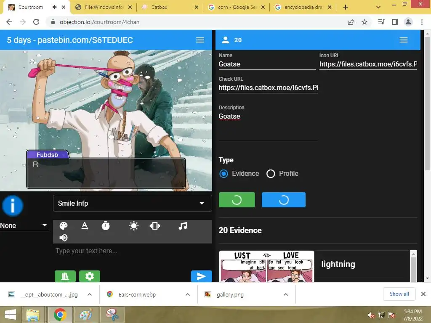431x323 pixels.
Task: Click Show all downloads
Action: tap(399, 294)
